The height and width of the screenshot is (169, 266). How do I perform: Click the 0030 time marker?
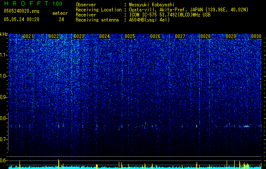[x=256, y=36]
